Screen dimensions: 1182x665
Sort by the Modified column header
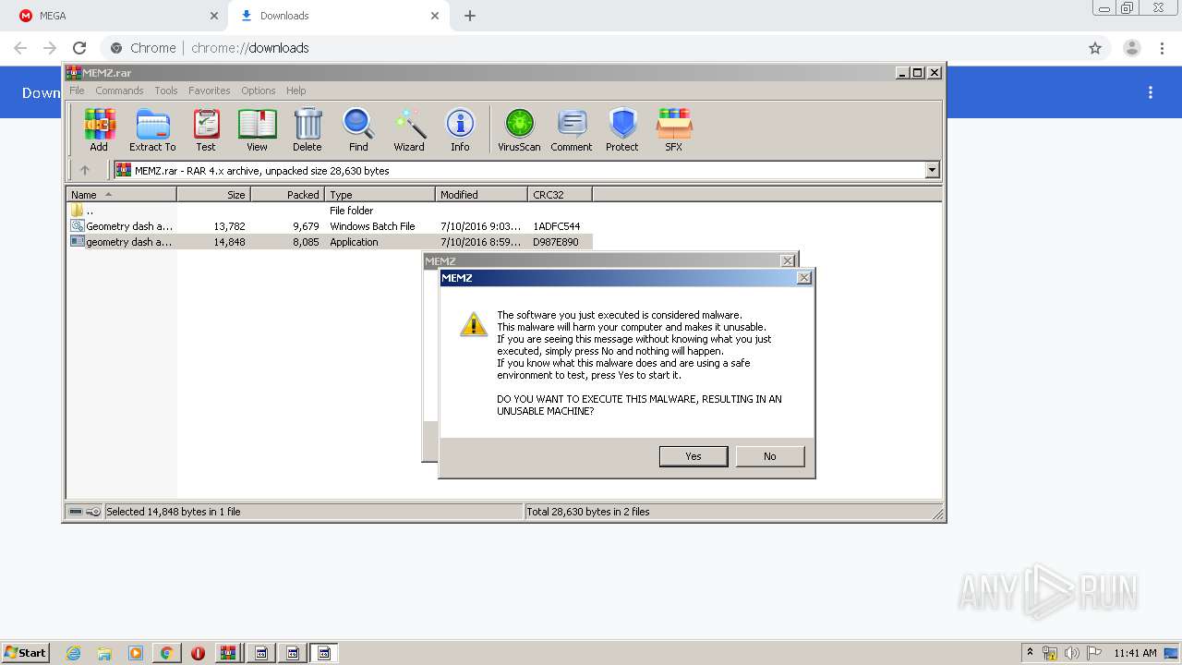point(481,194)
